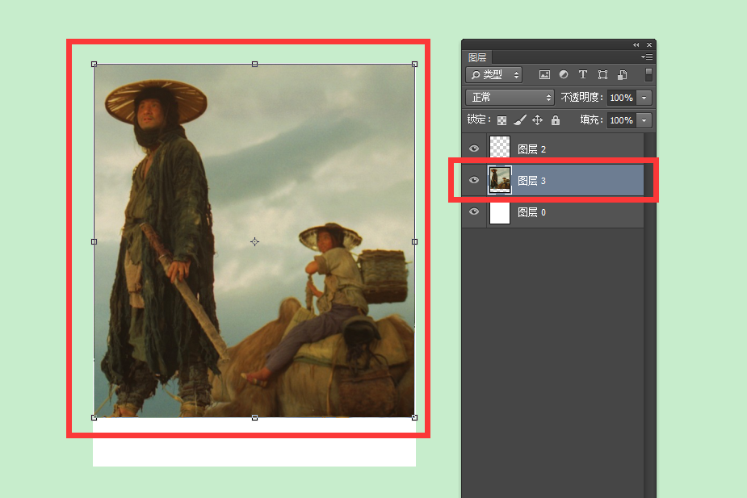Open the 不透明度 slider arrow
This screenshot has height=498, width=747.
click(x=644, y=98)
